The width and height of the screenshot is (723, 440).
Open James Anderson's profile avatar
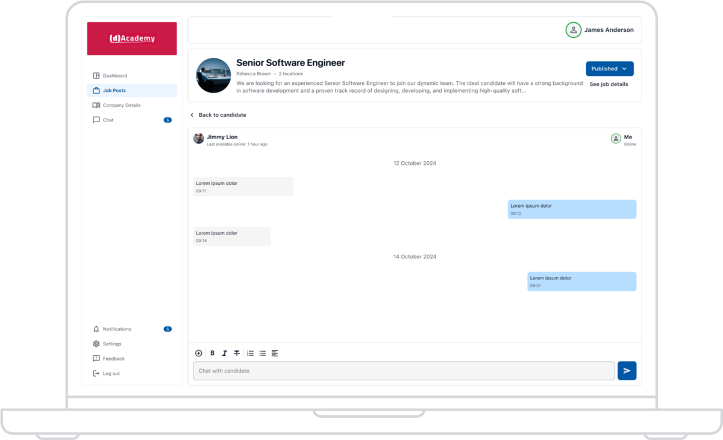click(573, 30)
